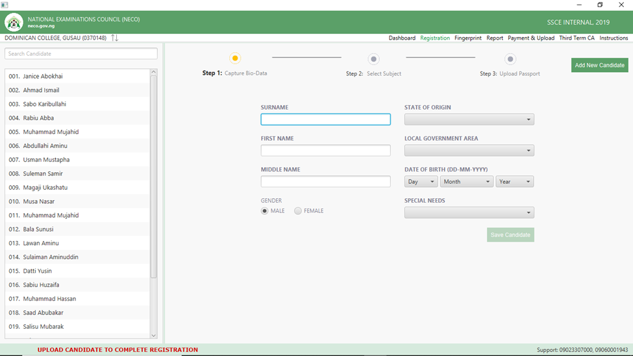The height and width of the screenshot is (356, 633).
Task: Expand the Special Needs dropdown
Action: pyautogui.click(x=469, y=212)
